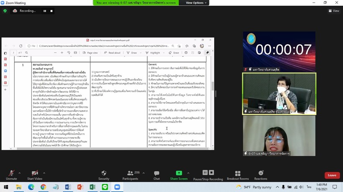
Task: Open Page view in PDF toolbar
Action: point(90,52)
